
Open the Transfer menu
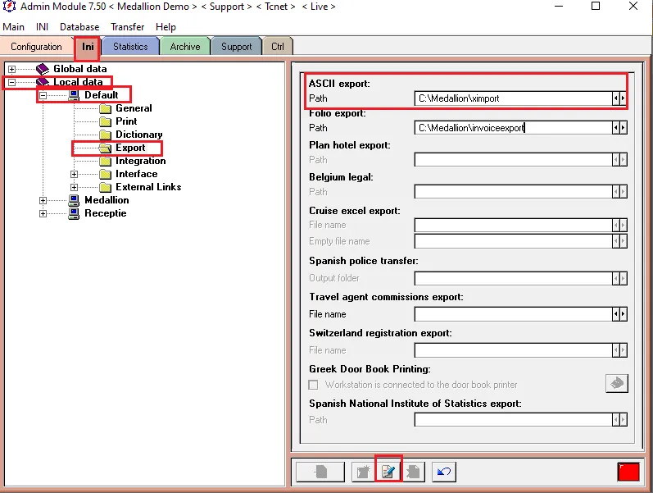[128, 27]
